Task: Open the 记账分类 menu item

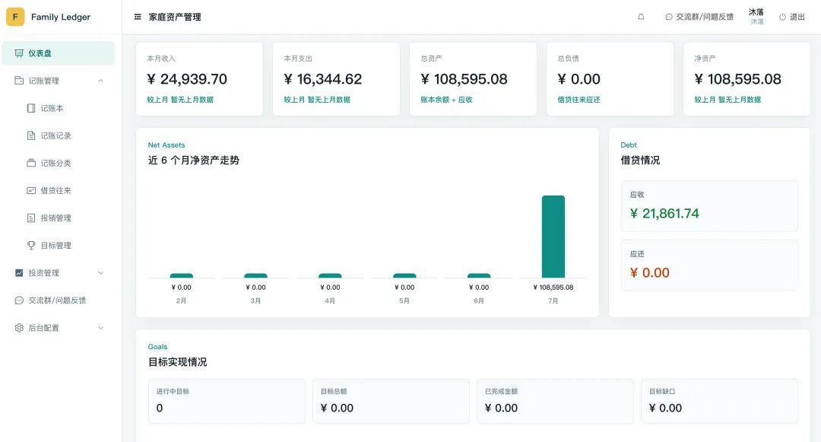Action: tap(58, 163)
